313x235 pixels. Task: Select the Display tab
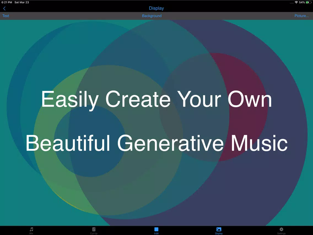(219, 231)
